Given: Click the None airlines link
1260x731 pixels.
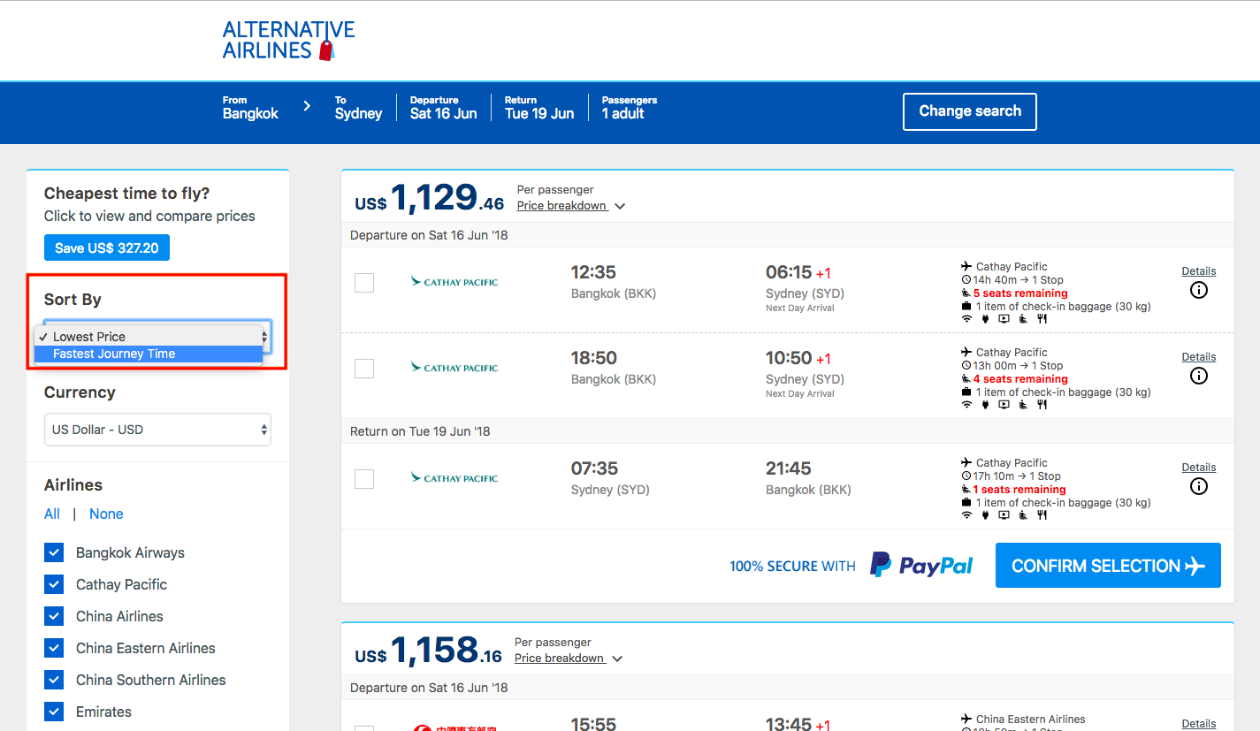Looking at the screenshot, I should pos(106,514).
